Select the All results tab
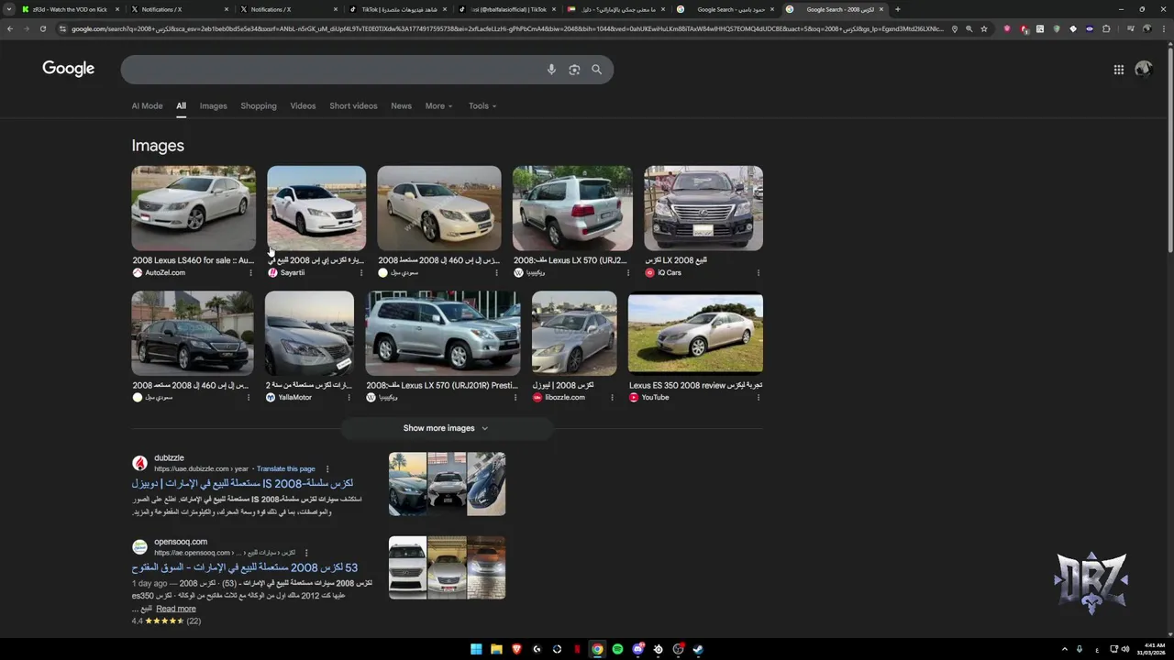 tap(182, 106)
